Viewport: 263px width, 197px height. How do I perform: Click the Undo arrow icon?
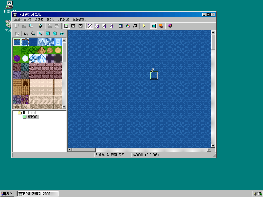point(17,34)
